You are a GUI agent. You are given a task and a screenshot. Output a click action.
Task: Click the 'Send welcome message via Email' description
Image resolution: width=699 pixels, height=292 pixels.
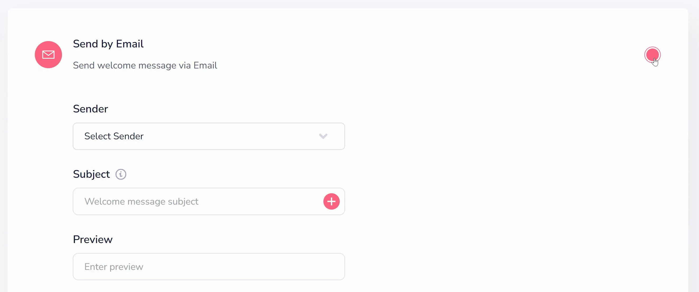pyautogui.click(x=145, y=65)
